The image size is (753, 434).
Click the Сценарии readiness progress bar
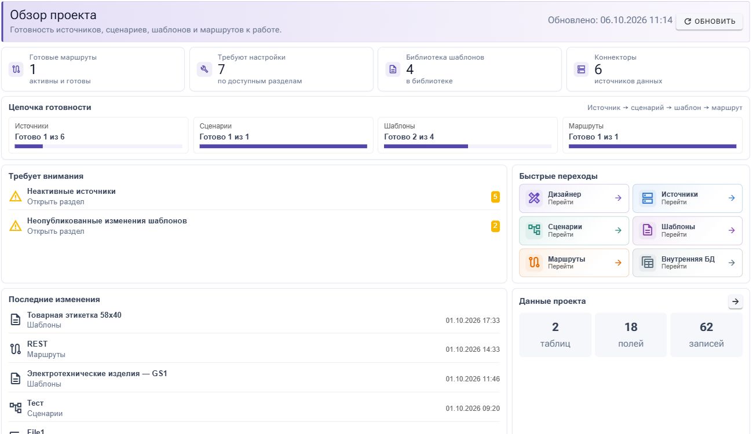point(283,146)
